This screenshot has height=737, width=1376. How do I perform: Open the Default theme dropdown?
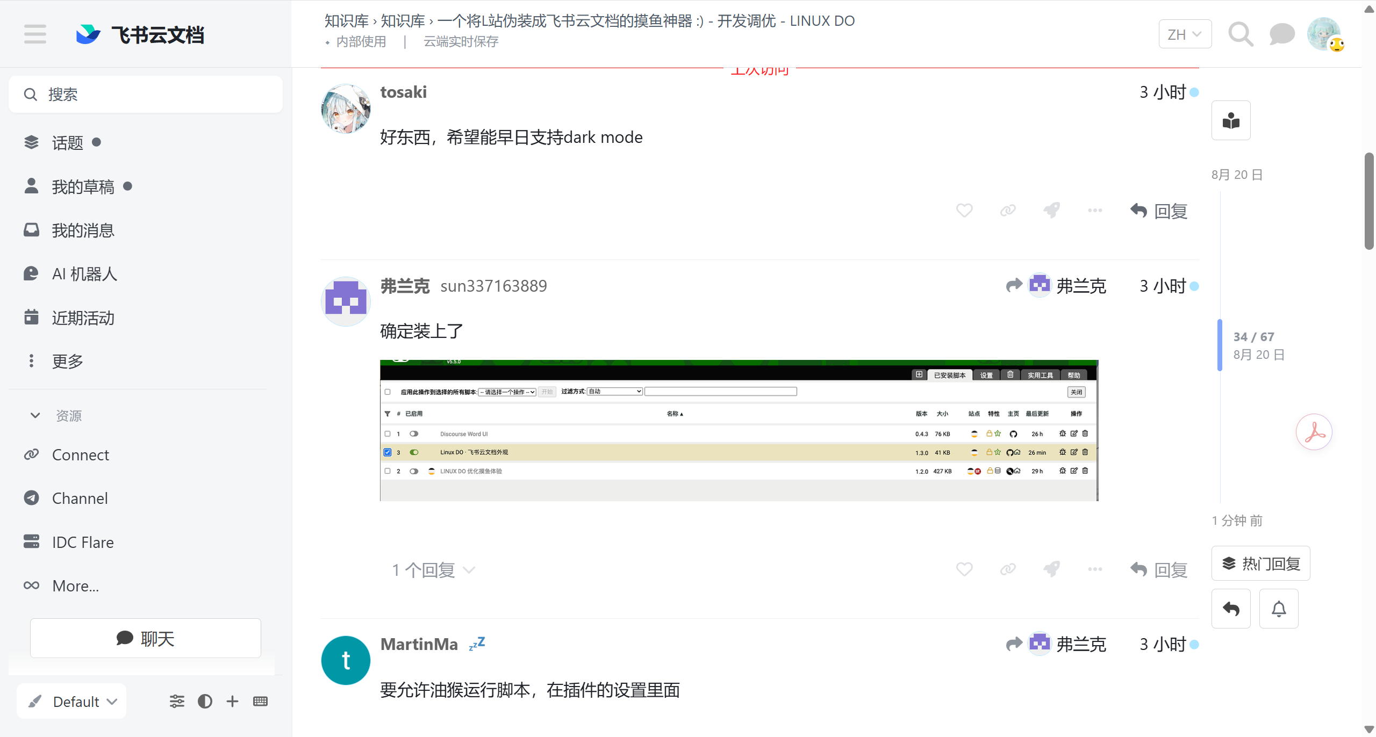tap(71, 702)
